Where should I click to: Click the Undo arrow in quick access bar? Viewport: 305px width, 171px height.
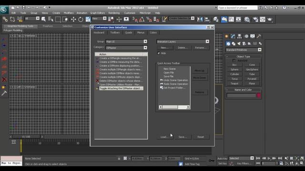[29, 8]
